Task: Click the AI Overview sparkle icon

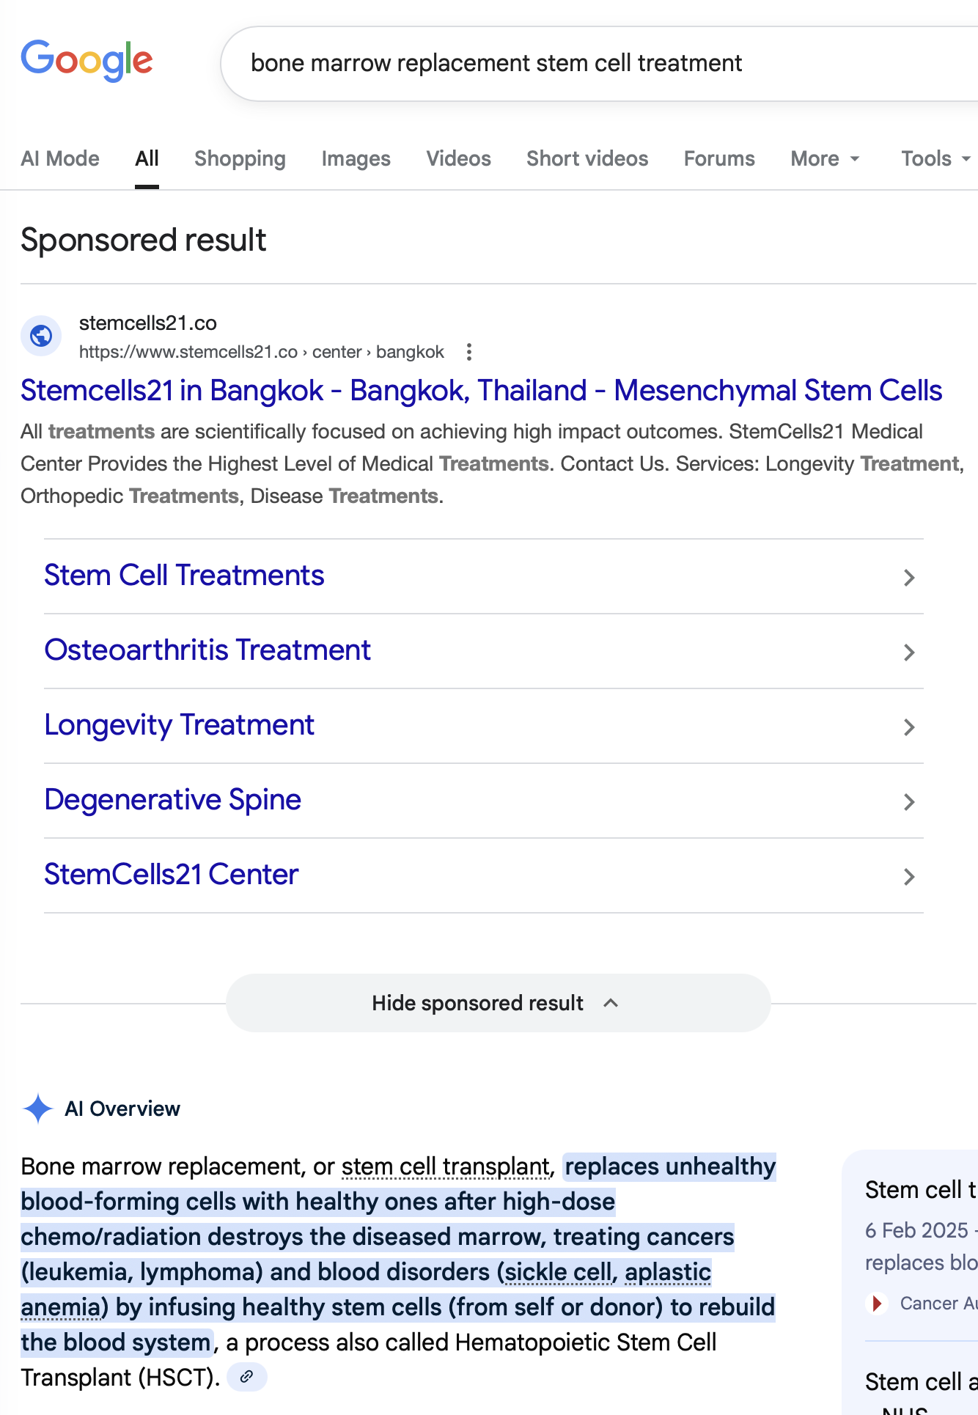Action: pyautogui.click(x=37, y=1109)
